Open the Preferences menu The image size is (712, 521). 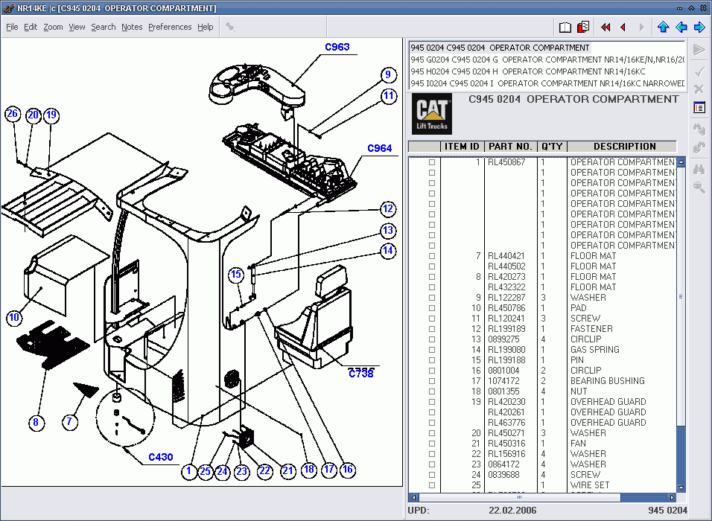[170, 27]
